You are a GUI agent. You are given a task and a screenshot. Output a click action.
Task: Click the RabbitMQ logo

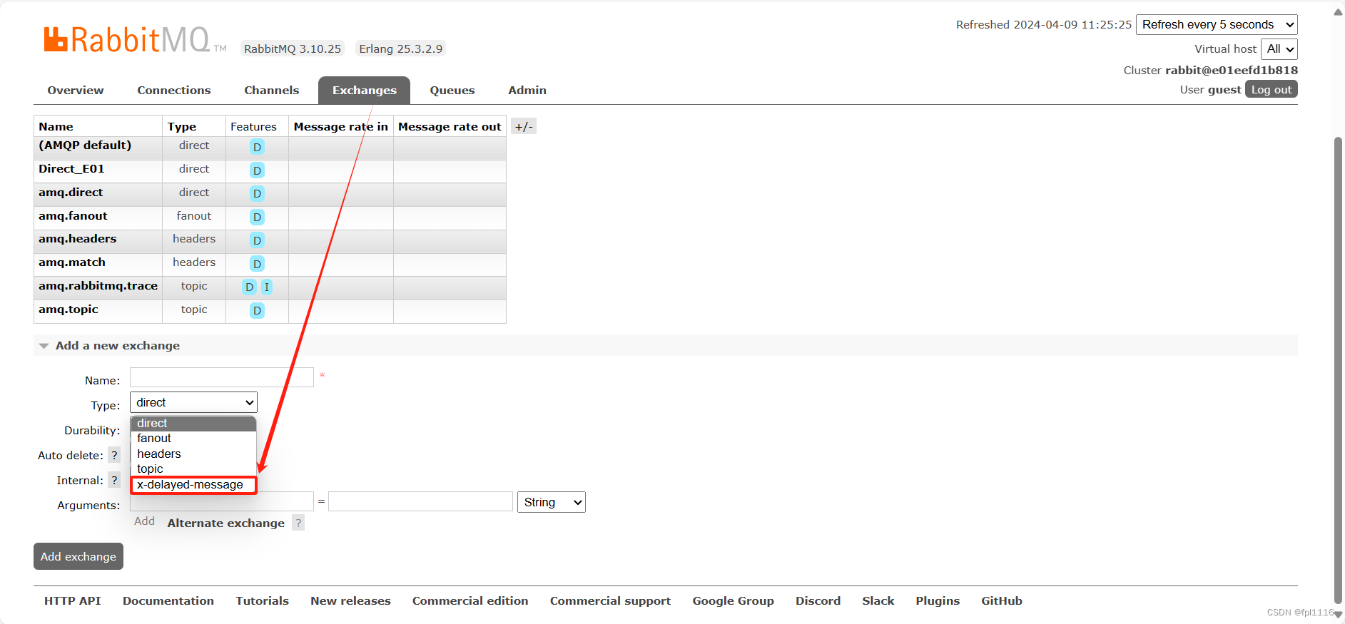[x=134, y=40]
